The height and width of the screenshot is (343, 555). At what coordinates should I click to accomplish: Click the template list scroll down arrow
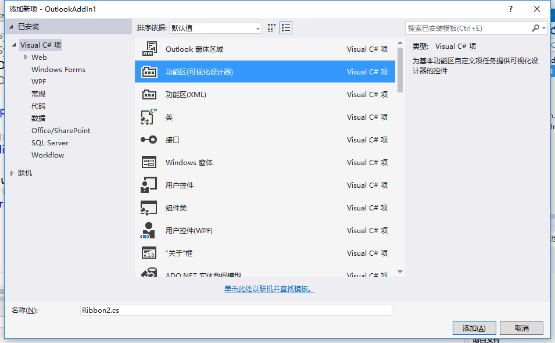[400, 271]
